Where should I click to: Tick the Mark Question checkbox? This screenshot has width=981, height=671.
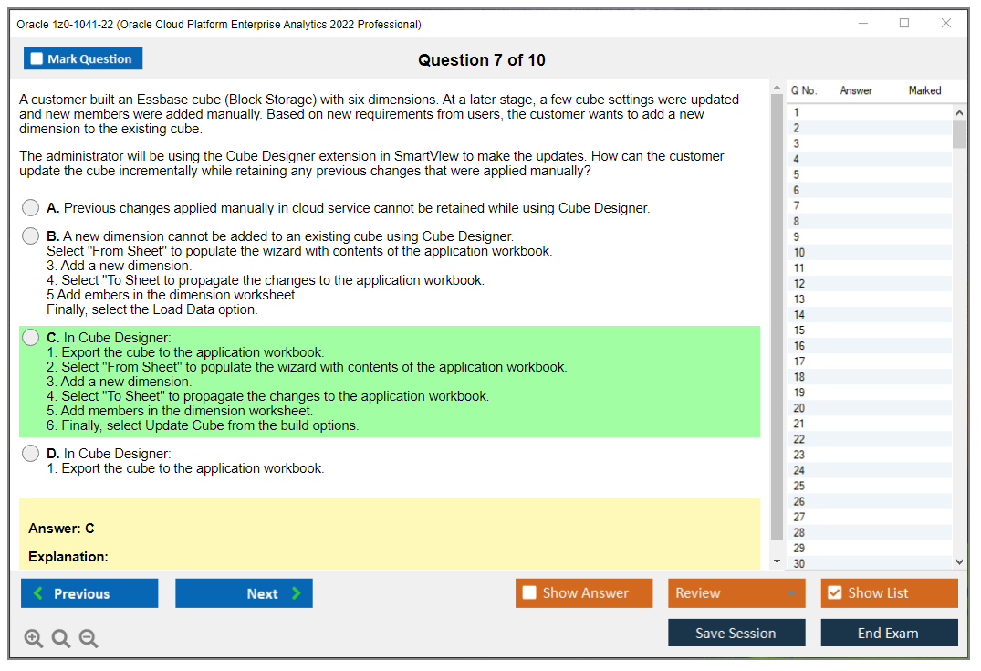click(37, 59)
